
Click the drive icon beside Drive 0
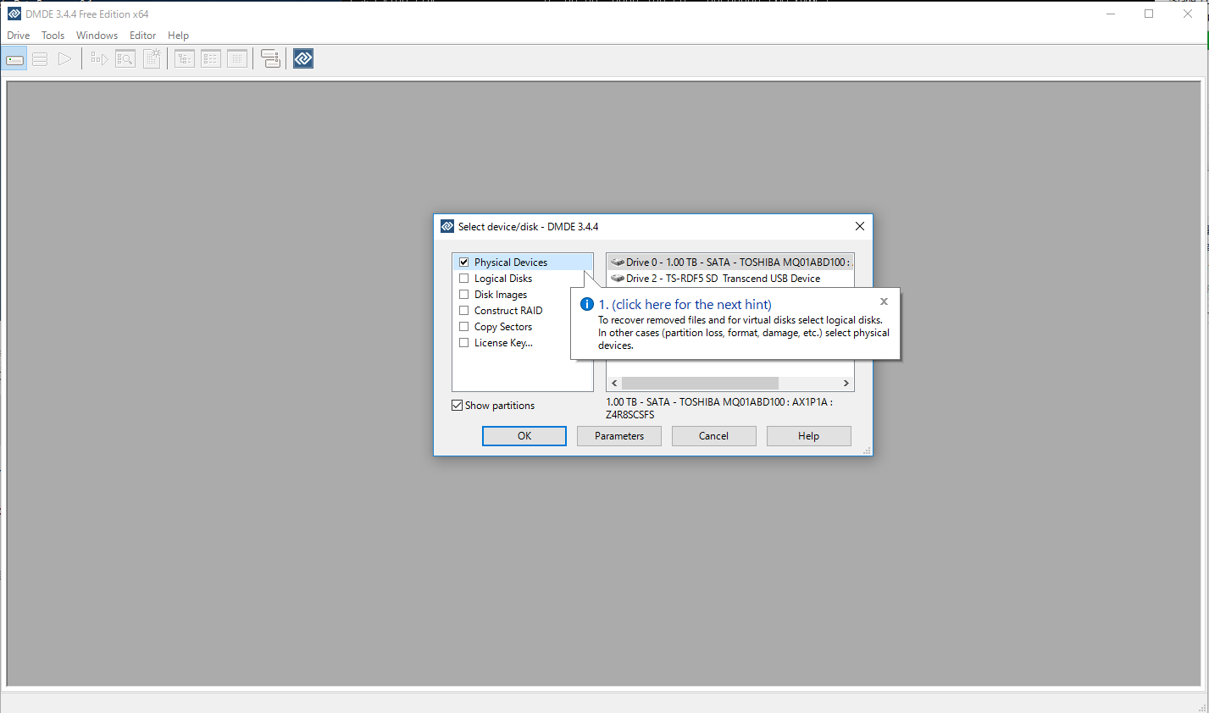618,263
